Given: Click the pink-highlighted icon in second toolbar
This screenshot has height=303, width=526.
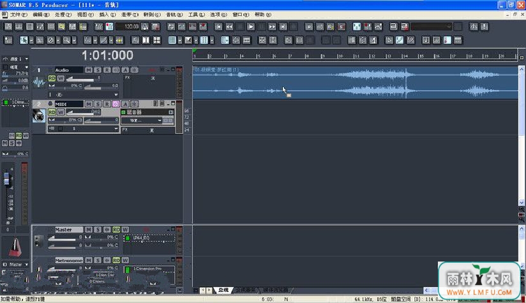Looking at the screenshot, I should click(x=447, y=40).
